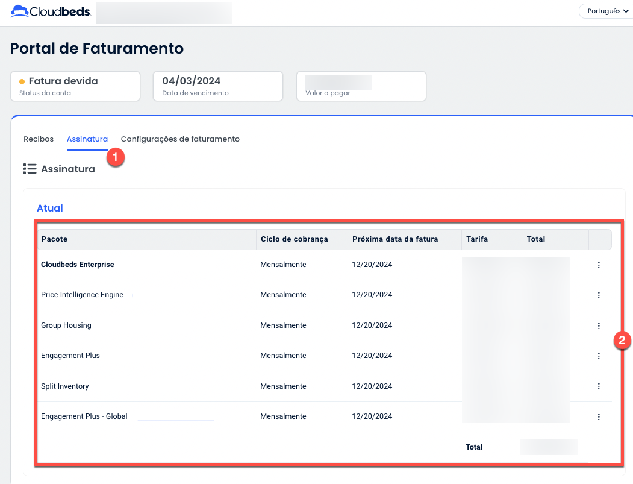Click the Cloudbeds logo
The image size is (633, 484).
click(51, 11)
